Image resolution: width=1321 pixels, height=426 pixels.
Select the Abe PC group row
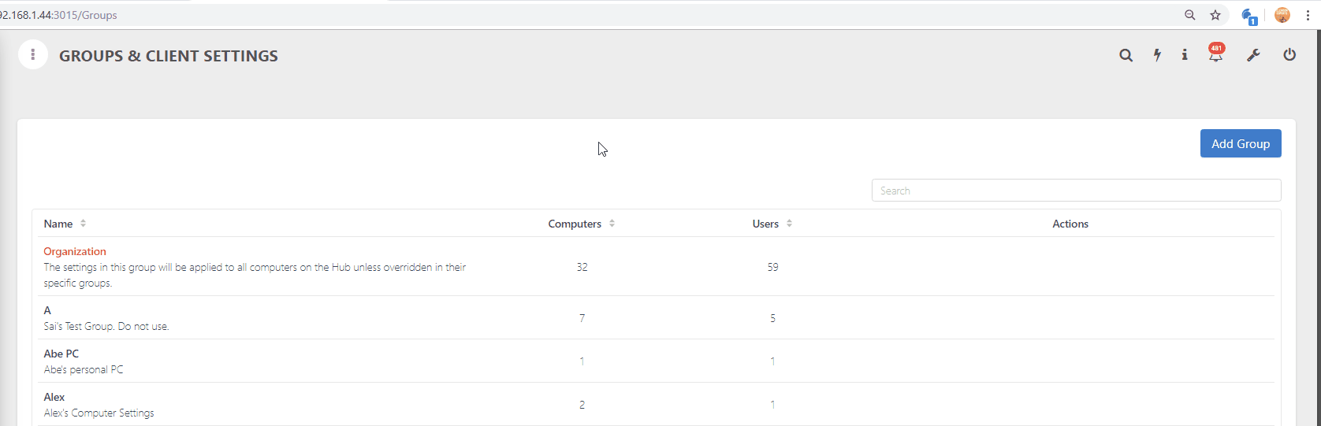click(61, 354)
